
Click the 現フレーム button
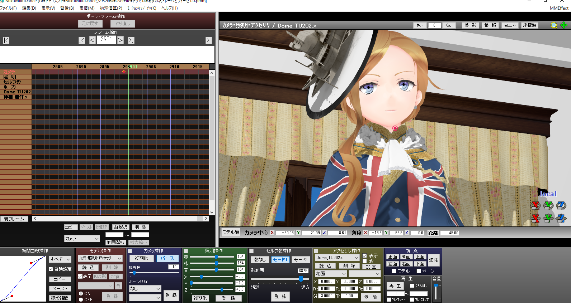click(x=14, y=219)
